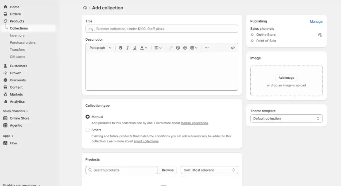
Task: Open the text color picker
Action: coord(144,48)
